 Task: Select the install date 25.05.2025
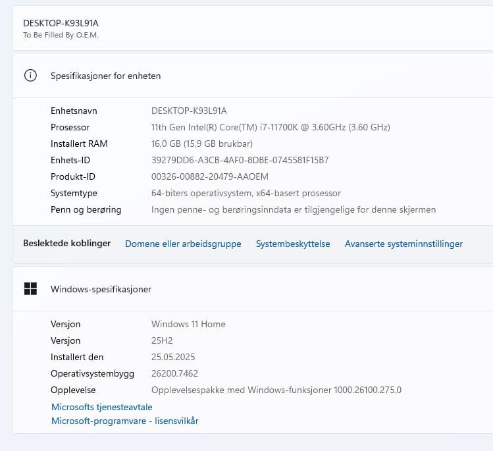click(173, 357)
